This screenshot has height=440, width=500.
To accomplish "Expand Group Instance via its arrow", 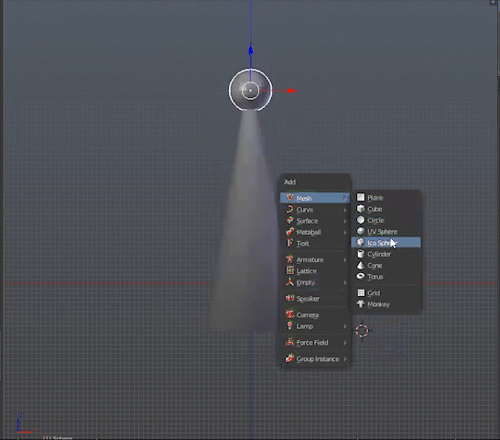I will pos(345,359).
